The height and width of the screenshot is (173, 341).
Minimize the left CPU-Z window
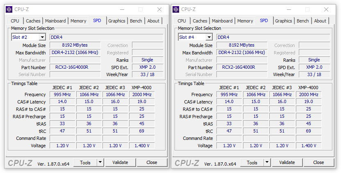tap(122, 9)
